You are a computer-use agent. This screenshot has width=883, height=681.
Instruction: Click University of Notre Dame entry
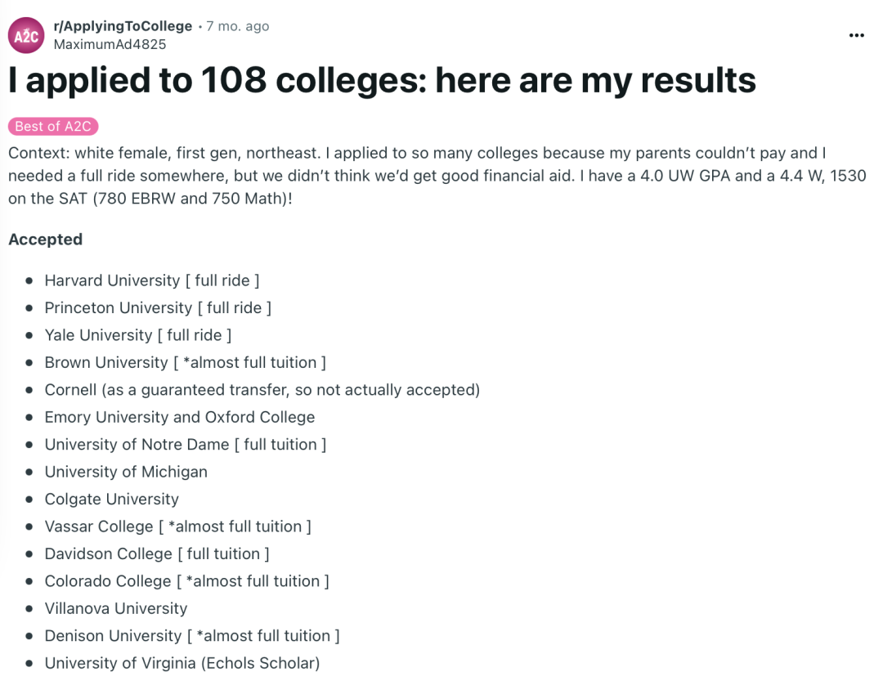point(186,445)
